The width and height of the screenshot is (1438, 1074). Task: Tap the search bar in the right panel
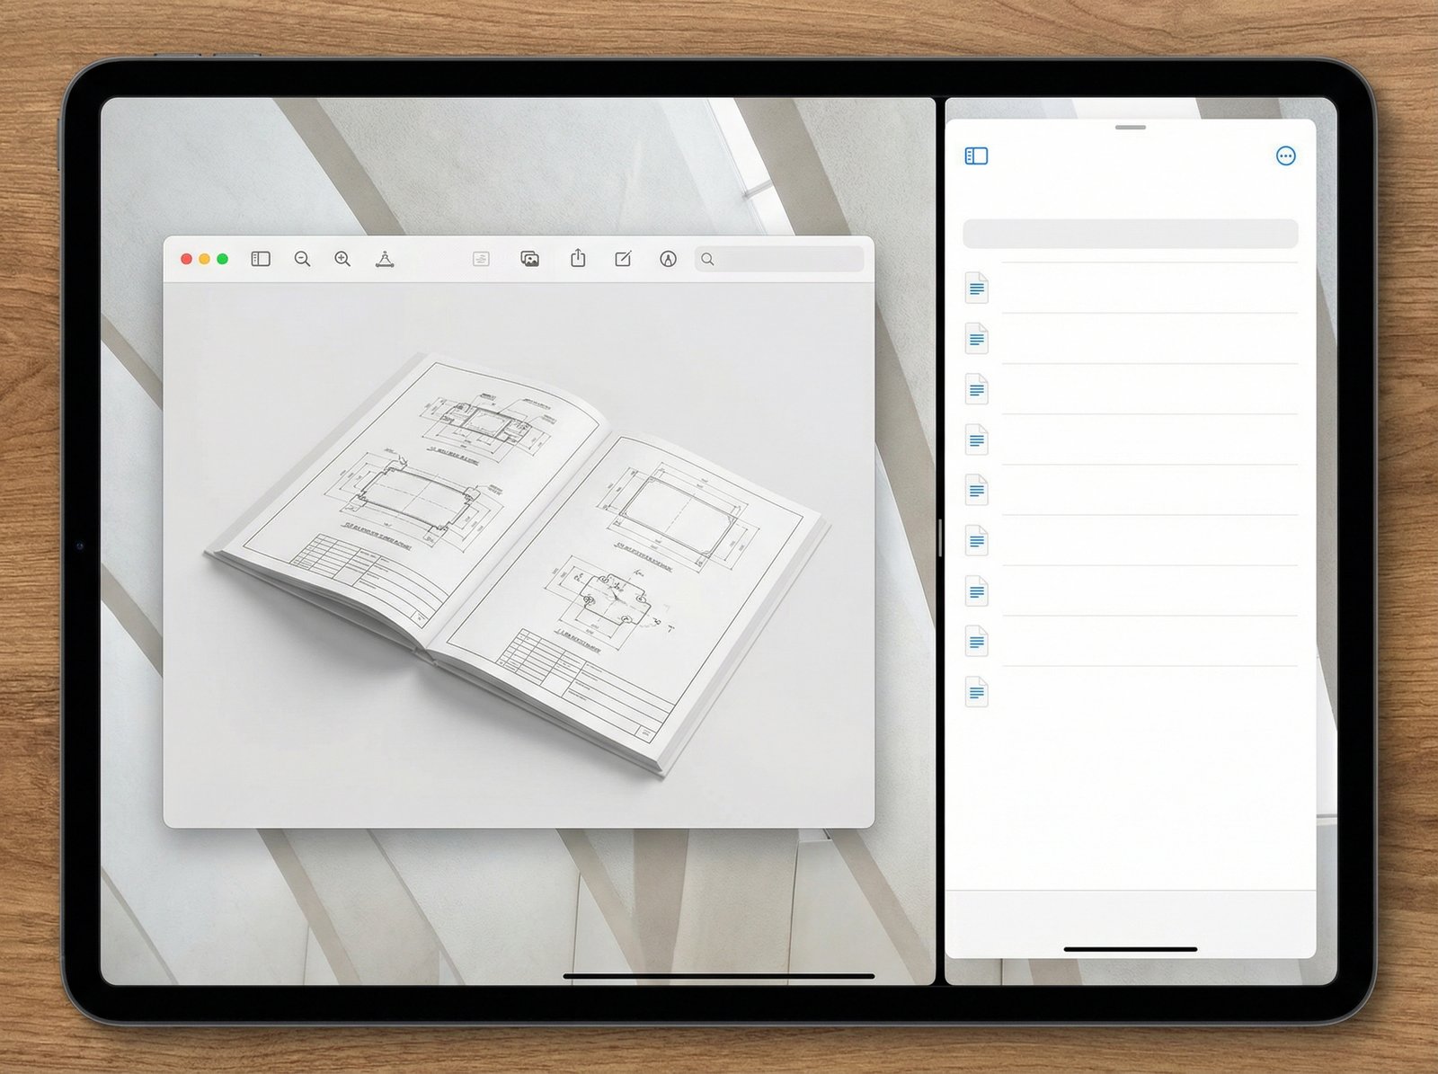coord(1130,232)
